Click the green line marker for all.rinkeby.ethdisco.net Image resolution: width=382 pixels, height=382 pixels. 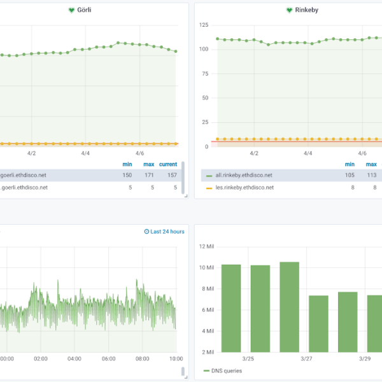coord(208,175)
